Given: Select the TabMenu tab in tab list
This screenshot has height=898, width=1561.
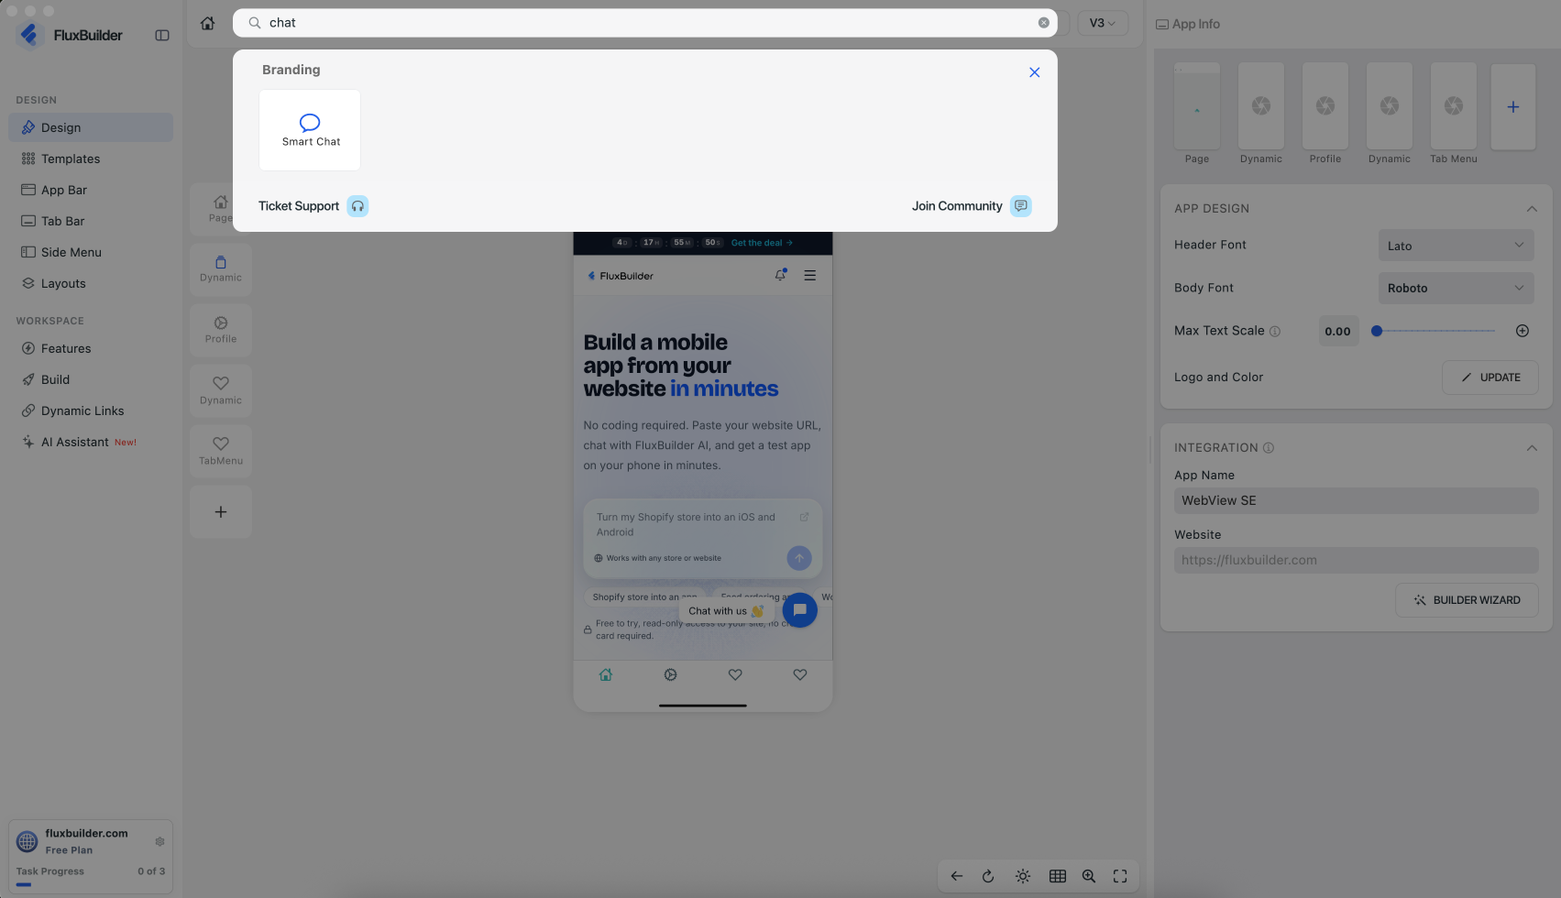Looking at the screenshot, I should [x=221, y=451].
